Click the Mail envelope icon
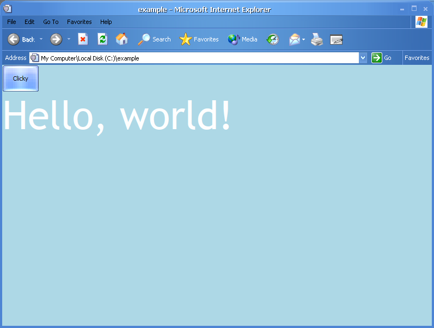The width and height of the screenshot is (434, 328). pyautogui.click(x=295, y=39)
